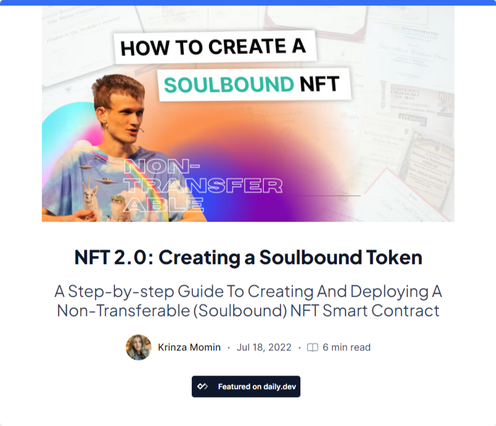Click the daily.dev logo icon in badge

click(203, 386)
